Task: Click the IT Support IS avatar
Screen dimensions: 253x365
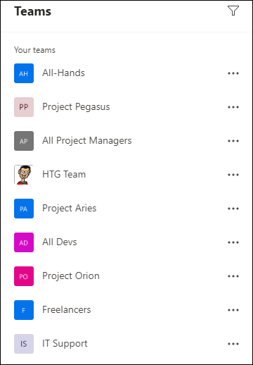Action: pos(24,344)
